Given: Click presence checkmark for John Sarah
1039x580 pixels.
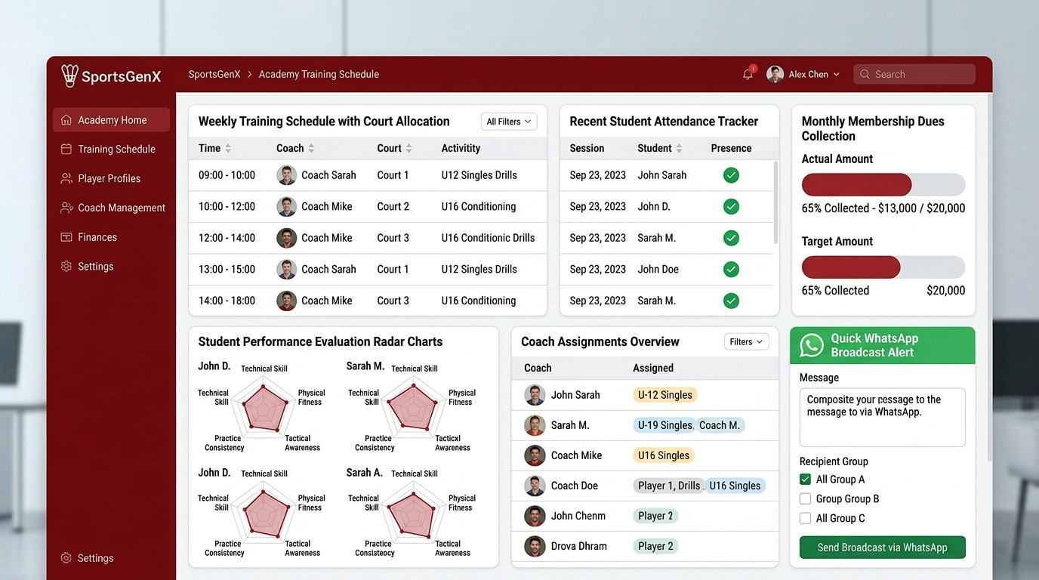Looking at the screenshot, I should point(731,175).
